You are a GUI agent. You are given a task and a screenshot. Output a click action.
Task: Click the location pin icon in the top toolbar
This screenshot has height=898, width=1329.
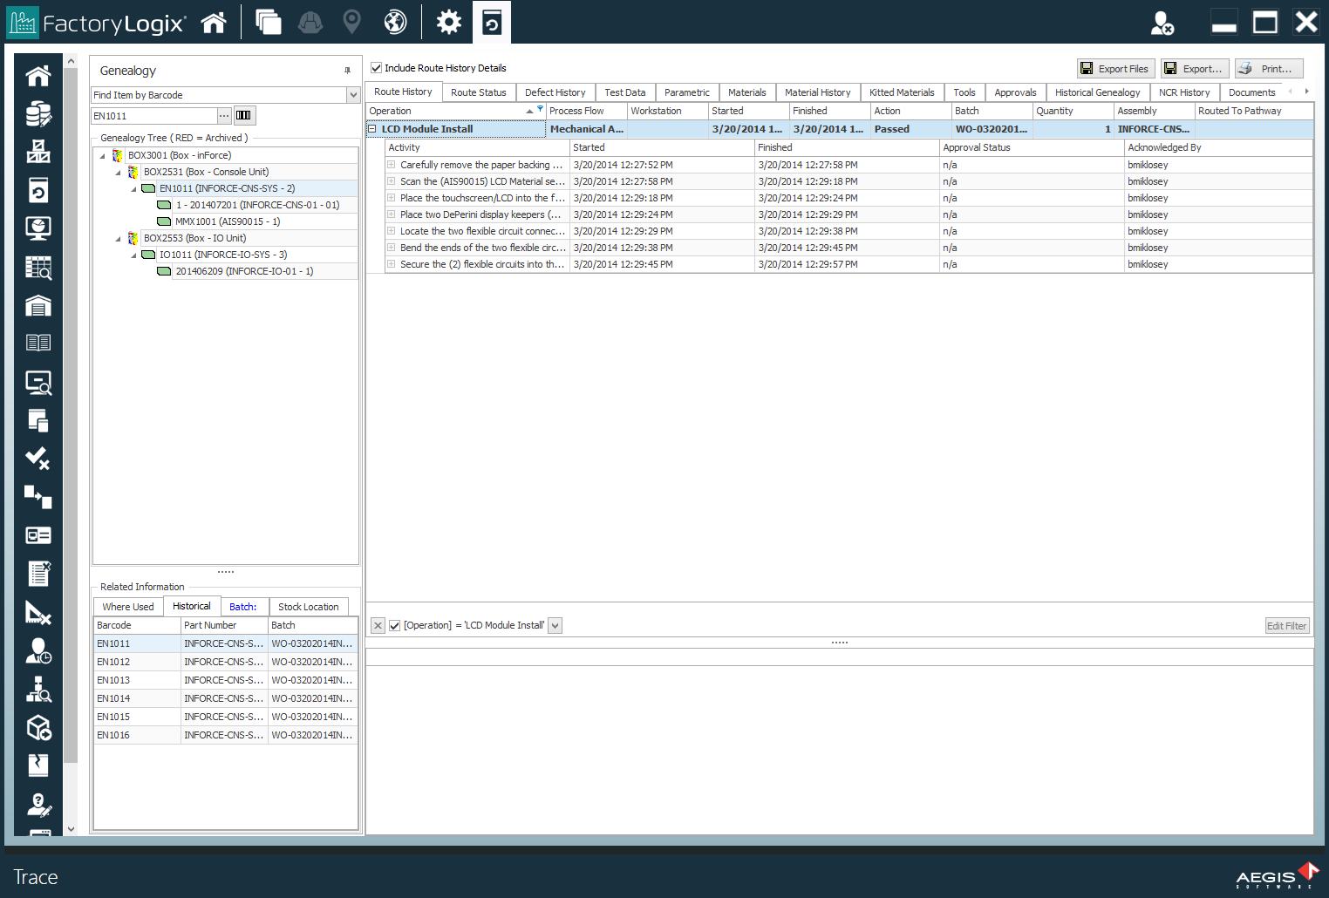point(351,22)
